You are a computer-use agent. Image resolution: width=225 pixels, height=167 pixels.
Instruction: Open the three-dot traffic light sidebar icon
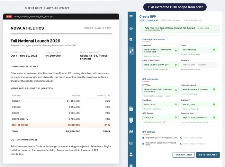(x=131, y=120)
